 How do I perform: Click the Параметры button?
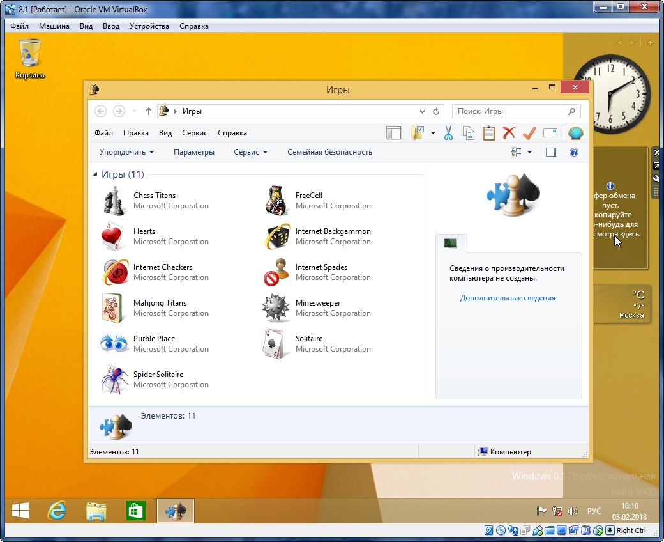coord(194,152)
